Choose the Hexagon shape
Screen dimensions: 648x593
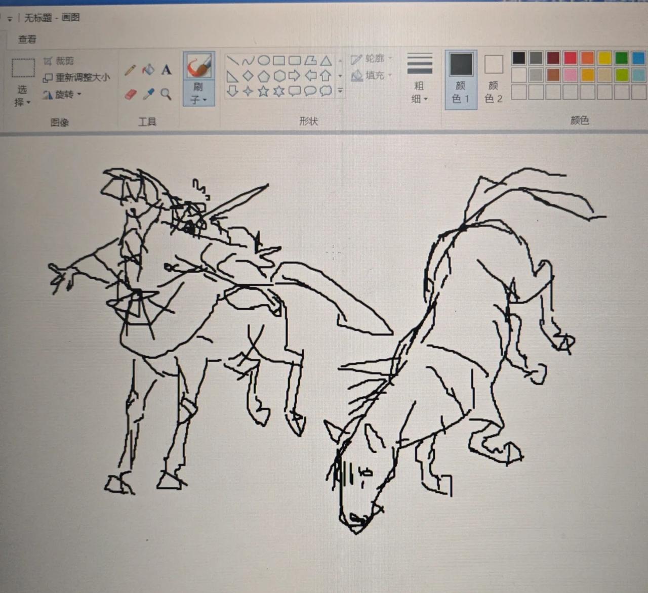point(279,76)
